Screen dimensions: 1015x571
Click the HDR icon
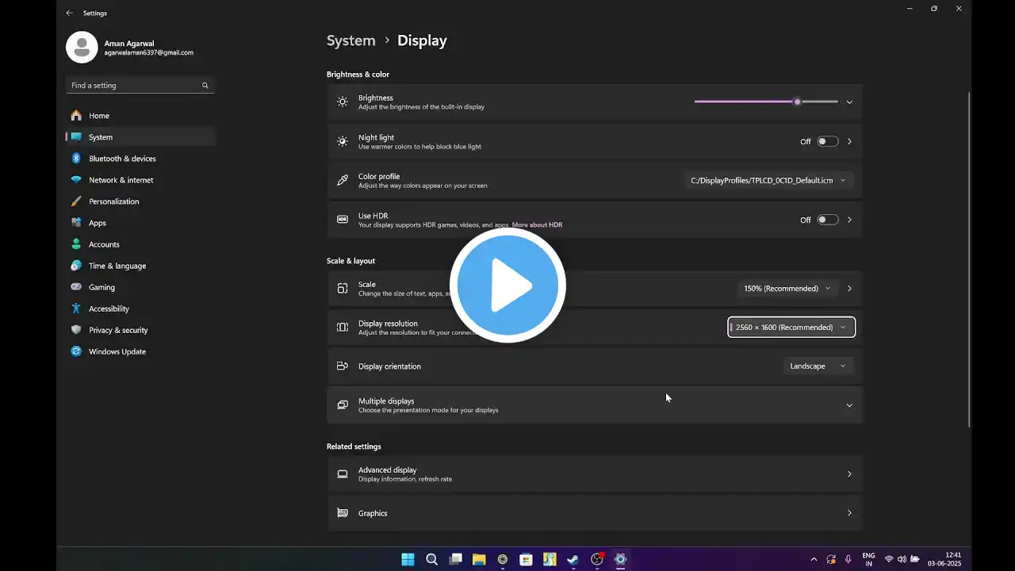pos(343,220)
